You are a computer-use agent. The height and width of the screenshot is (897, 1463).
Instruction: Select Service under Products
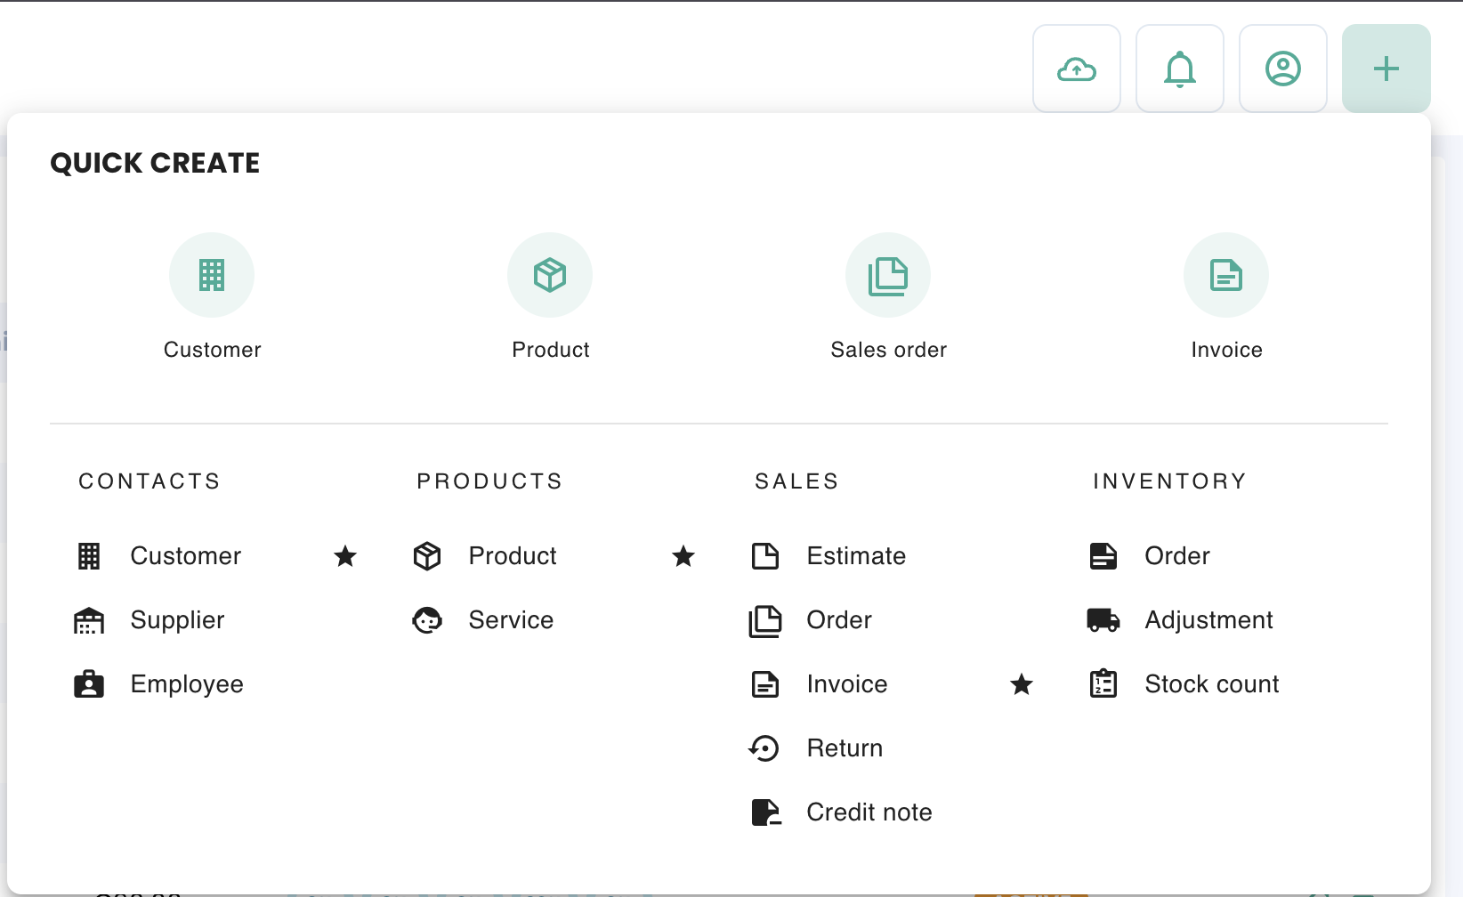click(x=511, y=620)
